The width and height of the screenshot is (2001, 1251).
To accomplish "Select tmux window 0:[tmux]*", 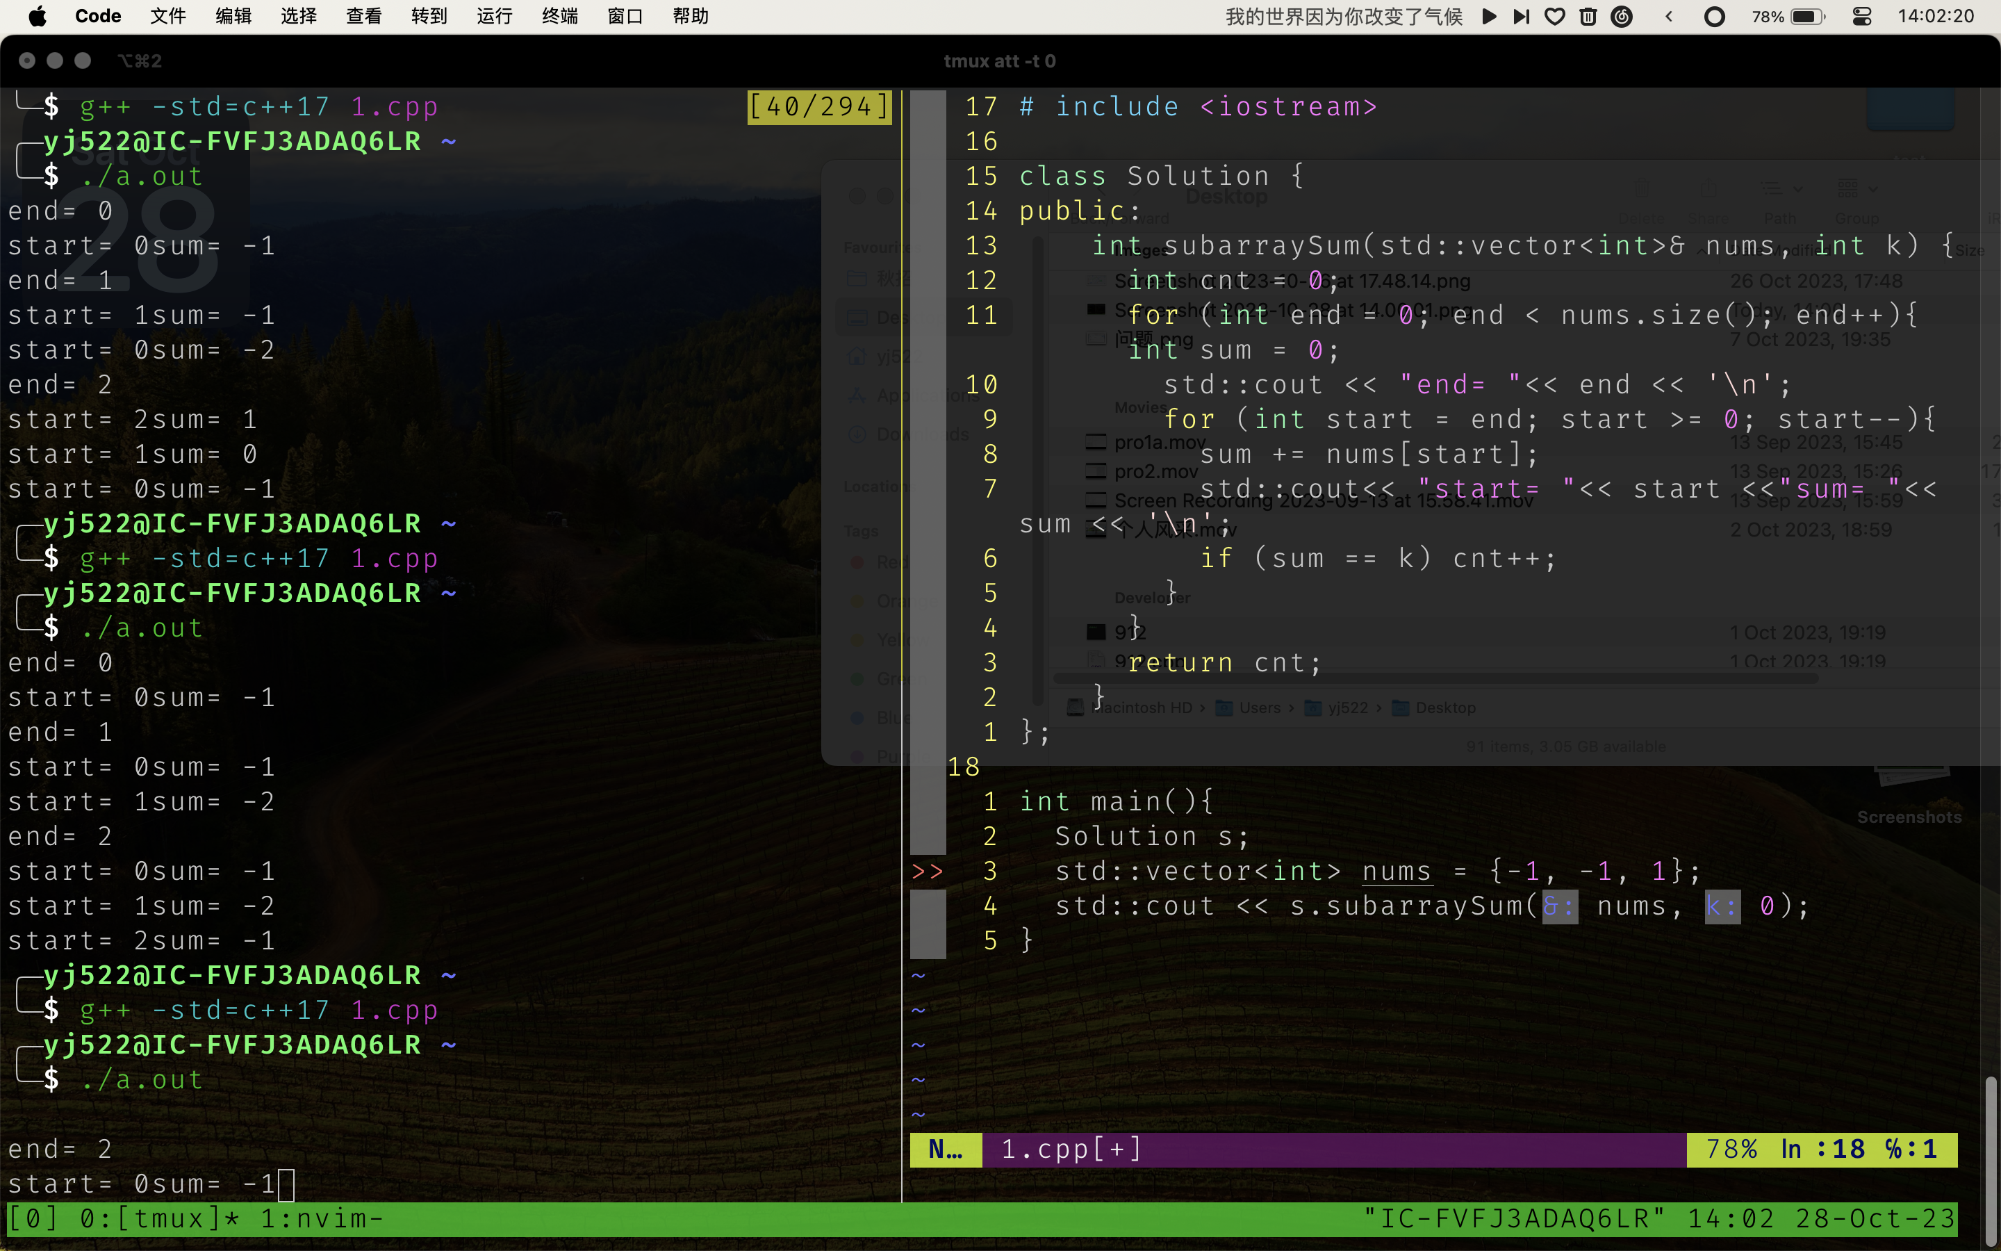I will 160,1219.
